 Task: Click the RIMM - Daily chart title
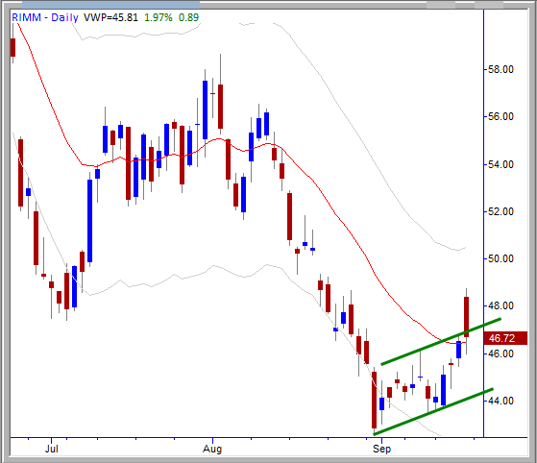pyautogui.click(x=45, y=17)
